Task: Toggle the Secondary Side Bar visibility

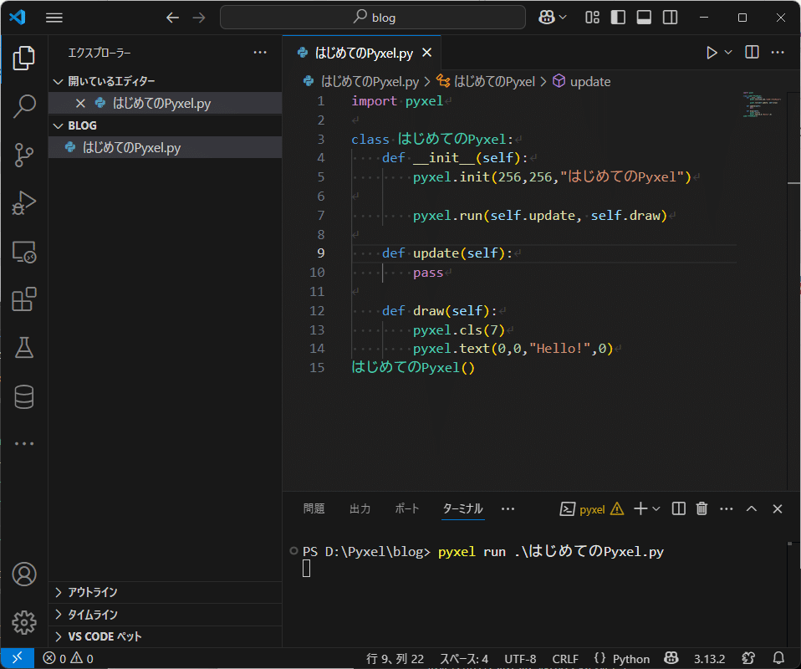Action: [x=670, y=17]
